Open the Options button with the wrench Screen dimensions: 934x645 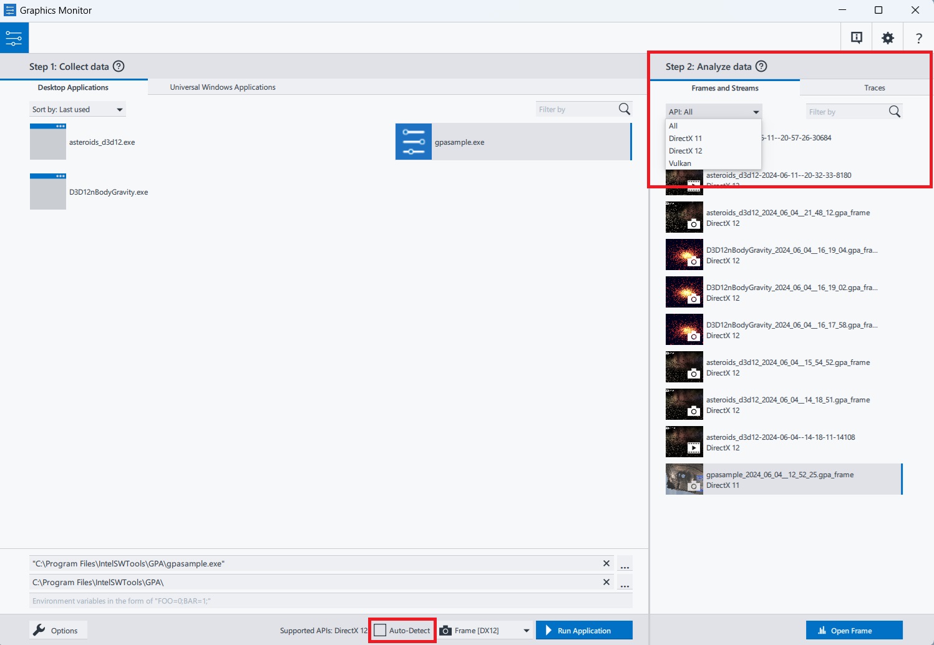[58, 630]
